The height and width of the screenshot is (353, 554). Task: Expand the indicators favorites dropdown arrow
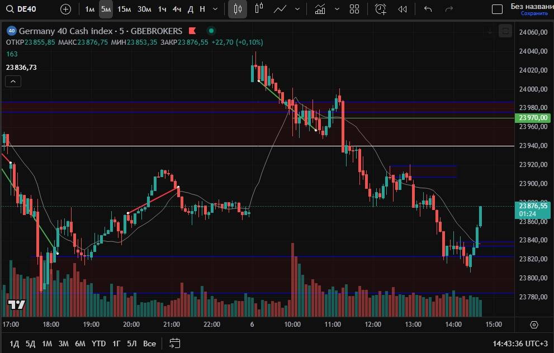[336, 9]
